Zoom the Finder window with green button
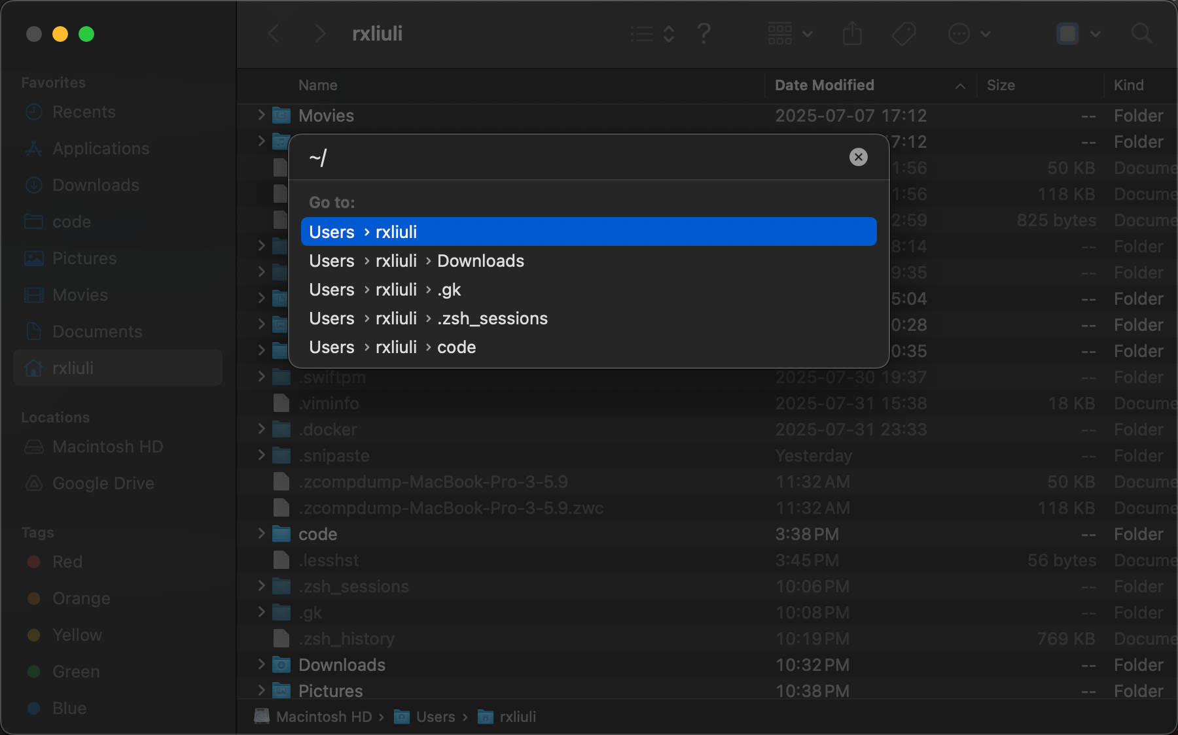This screenshot has width=1178, height=735. coord(86,34)
